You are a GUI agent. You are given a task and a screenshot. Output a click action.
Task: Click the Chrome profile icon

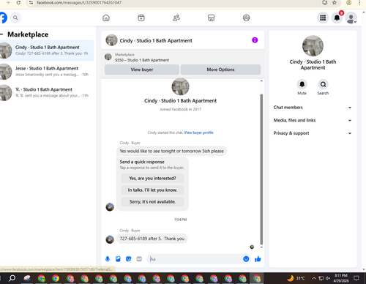coord(349,3)
